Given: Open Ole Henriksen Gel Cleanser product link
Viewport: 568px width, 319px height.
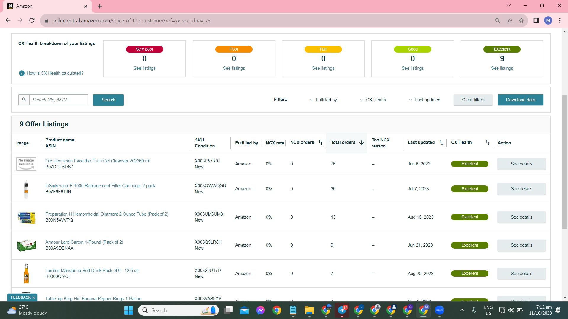Looking at the screenshot, I should (x=97, y=161).
